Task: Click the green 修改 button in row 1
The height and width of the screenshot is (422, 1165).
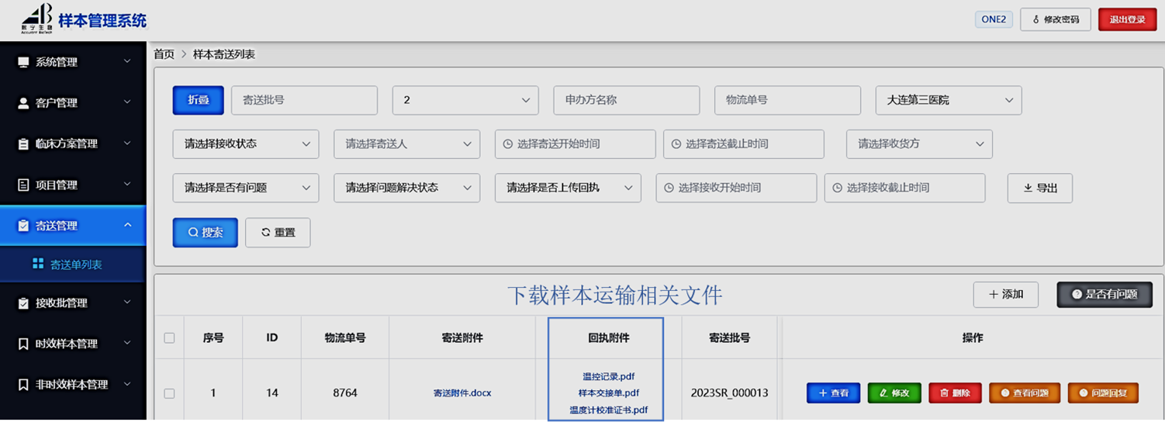Action: pyautogui.click(x=894, y=393)
